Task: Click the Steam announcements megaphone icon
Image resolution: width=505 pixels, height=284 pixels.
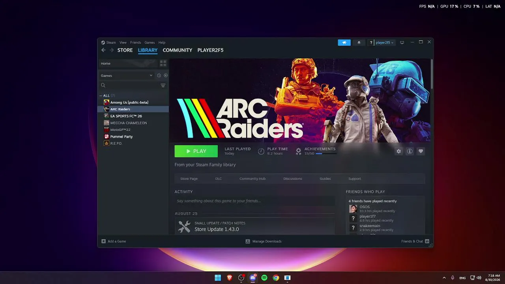Action: 344,43
